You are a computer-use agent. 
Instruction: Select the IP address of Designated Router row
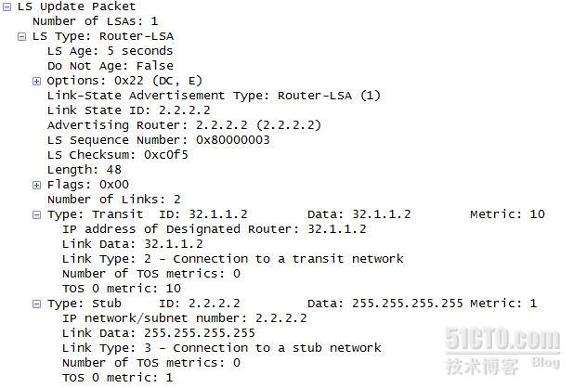click(x=215, y=229)
